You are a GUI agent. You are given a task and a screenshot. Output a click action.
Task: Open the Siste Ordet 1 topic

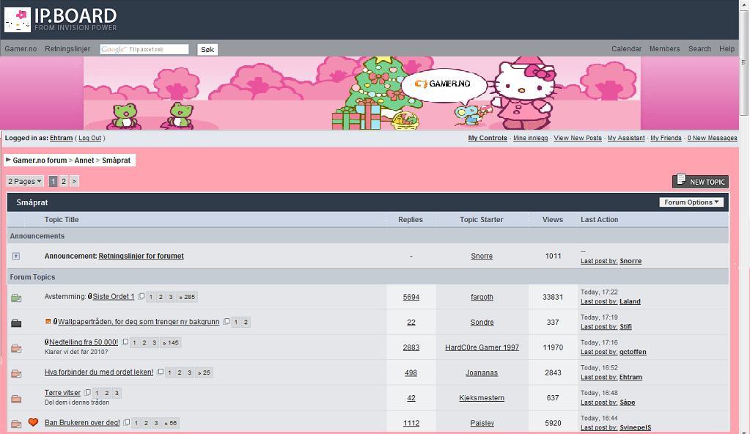[x=114, y=297]
